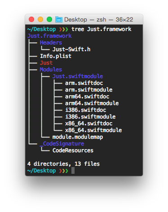Click the top '~/Desktop' prompt path
This screenshot has height=212, width=168.
click(x=41, y=29)
